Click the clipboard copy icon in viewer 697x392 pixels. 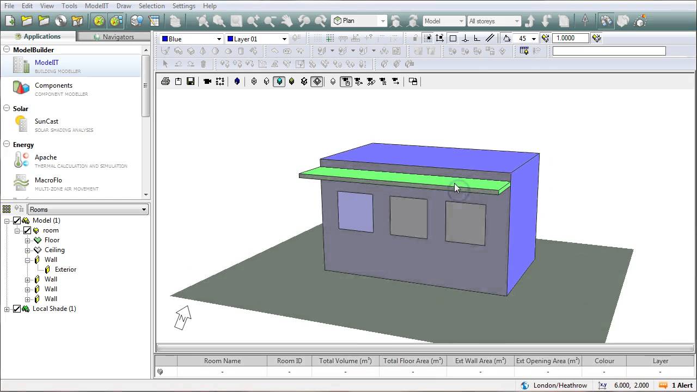(x=178, y=81)
